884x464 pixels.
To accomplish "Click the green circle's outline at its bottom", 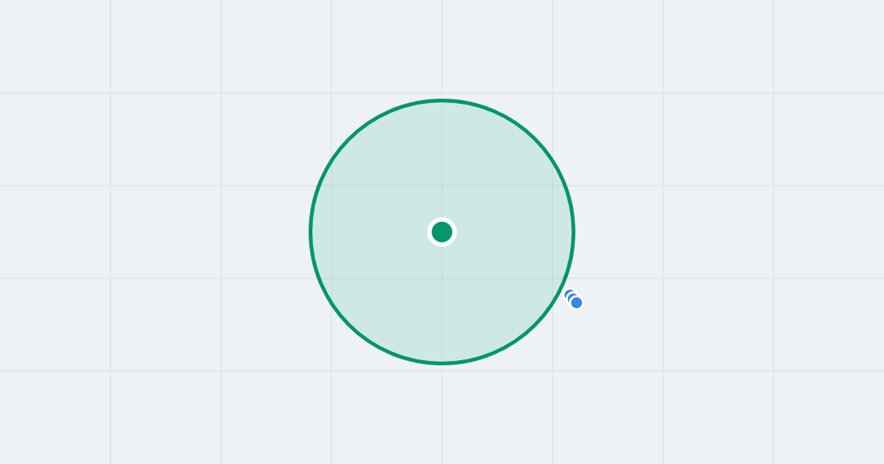I will tap(442, 362).
